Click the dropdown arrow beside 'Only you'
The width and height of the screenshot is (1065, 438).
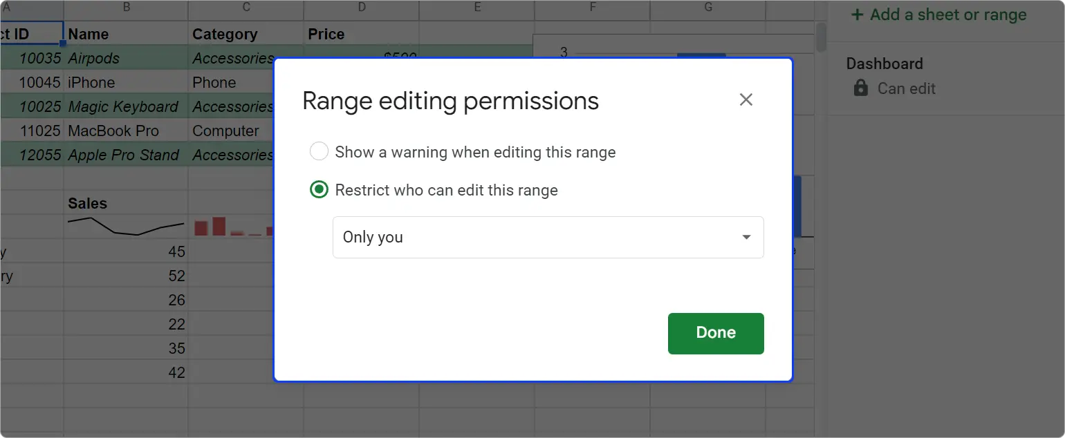(x=746, y=238)
